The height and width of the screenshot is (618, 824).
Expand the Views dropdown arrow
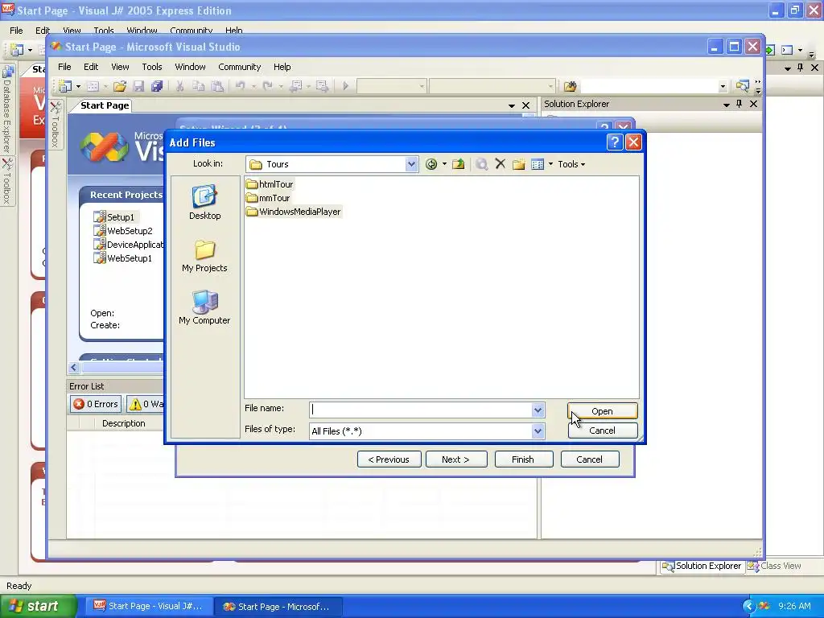pos(550,164)
